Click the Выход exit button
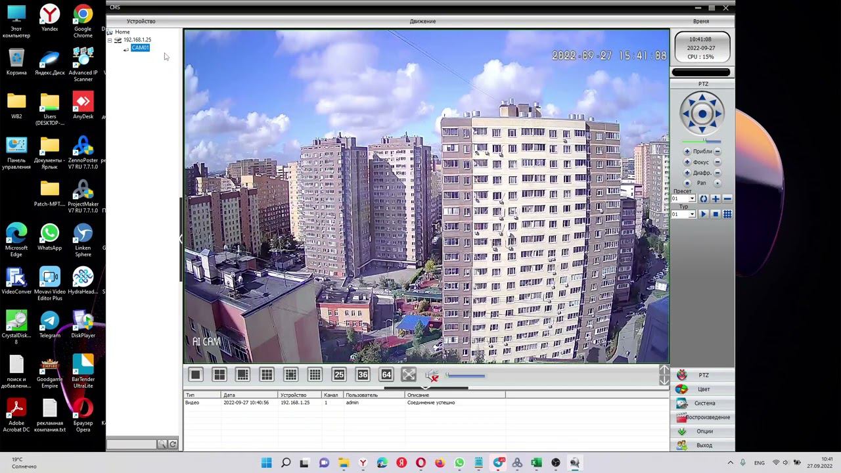The height and width of the screenshot is (473, 841). click(x=703, y=445)
